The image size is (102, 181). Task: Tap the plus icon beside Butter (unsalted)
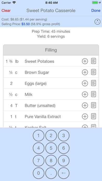tap(85, 105)
